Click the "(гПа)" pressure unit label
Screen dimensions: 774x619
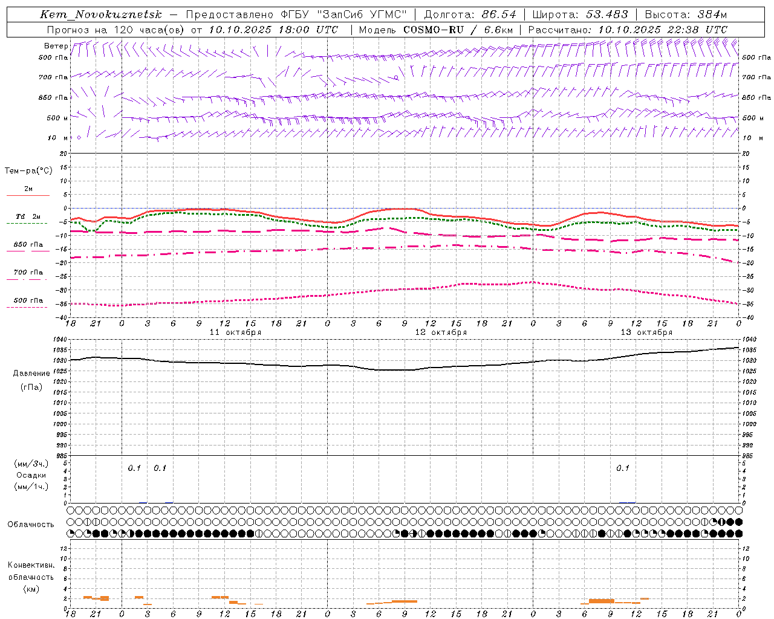point(30,387)
